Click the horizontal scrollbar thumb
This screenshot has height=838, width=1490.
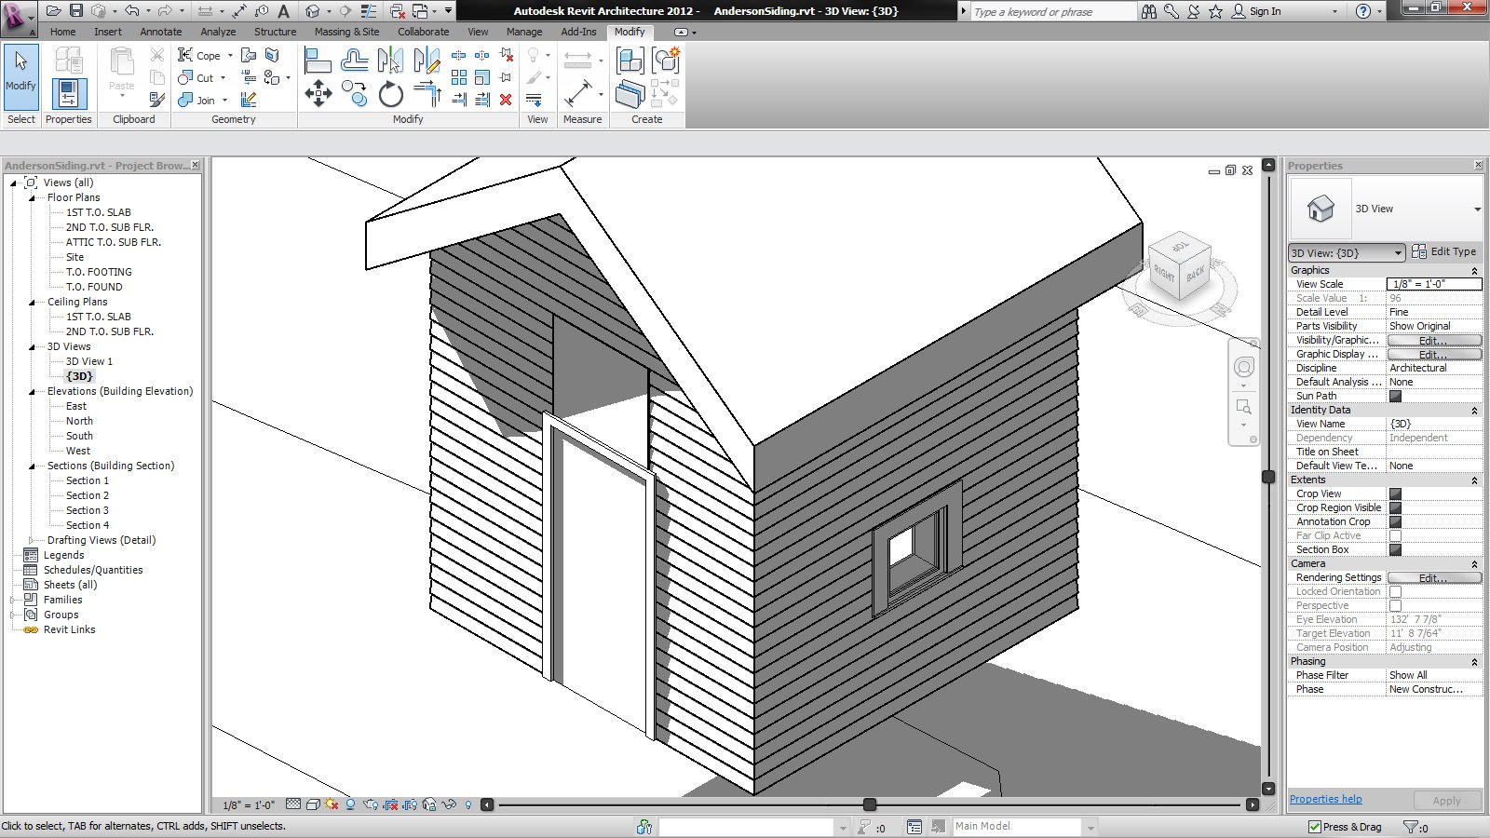click(x=869, y=804)
